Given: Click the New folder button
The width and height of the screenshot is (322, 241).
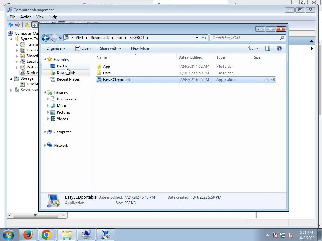Looking at the screenshot, I should 140,48.
